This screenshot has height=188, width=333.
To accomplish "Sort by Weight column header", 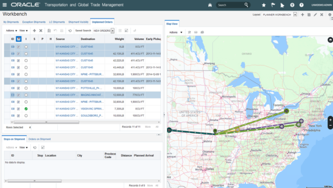I will click(119, 39).
